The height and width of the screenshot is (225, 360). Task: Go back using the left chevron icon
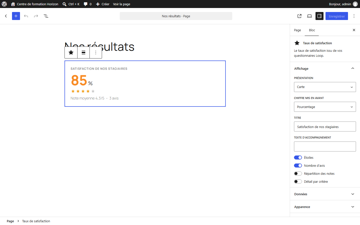point(6,16)
